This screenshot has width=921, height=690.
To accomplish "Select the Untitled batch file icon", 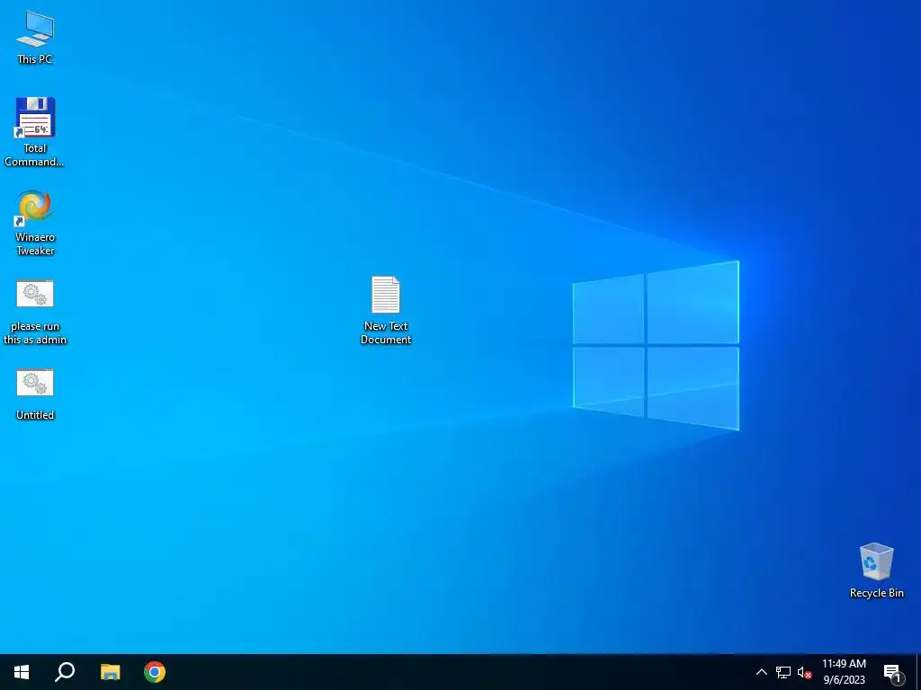I will point(35,383).
